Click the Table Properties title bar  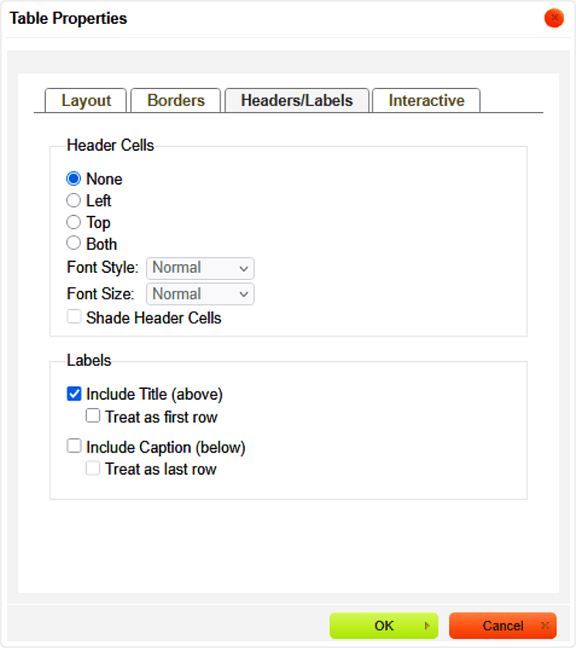(232, 19)
